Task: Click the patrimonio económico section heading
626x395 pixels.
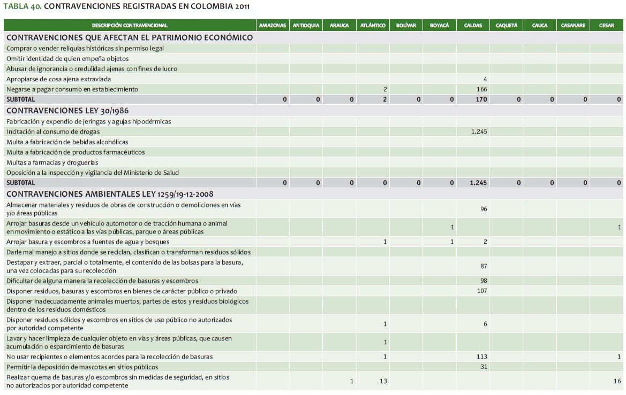Action: coord(129,37)
